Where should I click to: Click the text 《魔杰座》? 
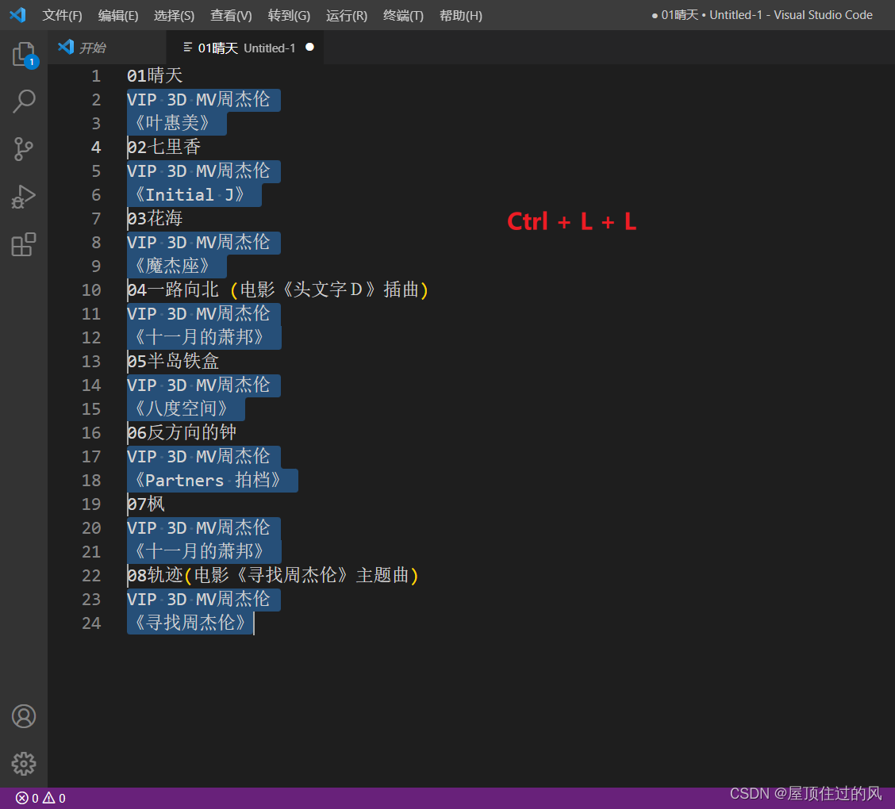[x=172, y=266]
